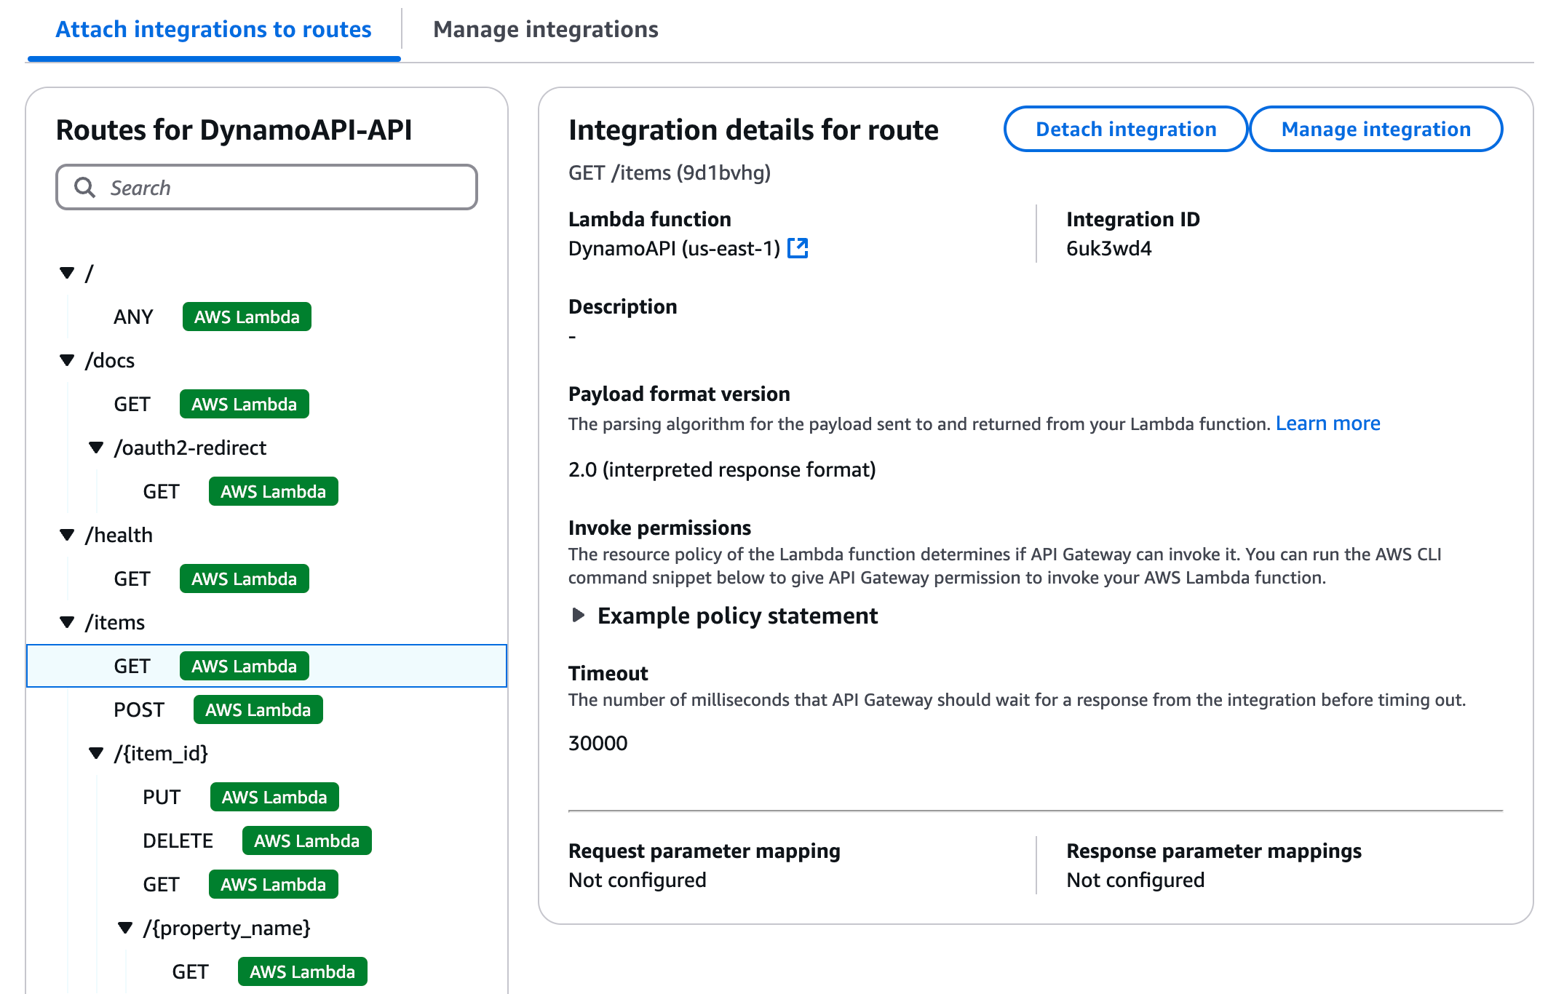Collapse the /{item_id} route
This screenshot has height=994, width=1556.
(x=96, y=753)
